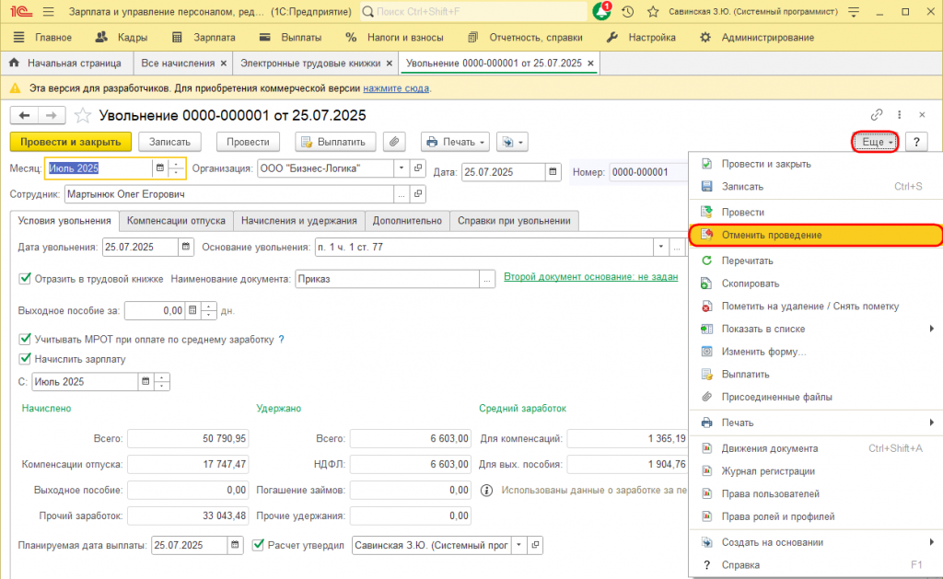Go back with left arrow button

24,115
